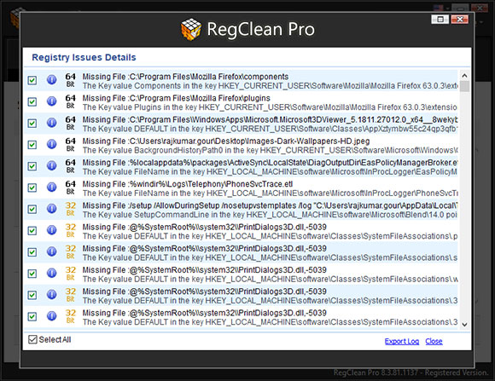Click info icon for EasPolicyManagerBroker entry
This screenshot has height=381, width=495.
click(x=52, y=165)
